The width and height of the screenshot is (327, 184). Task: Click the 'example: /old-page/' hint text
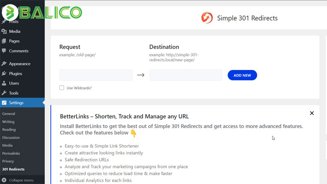tap(77, 55)
